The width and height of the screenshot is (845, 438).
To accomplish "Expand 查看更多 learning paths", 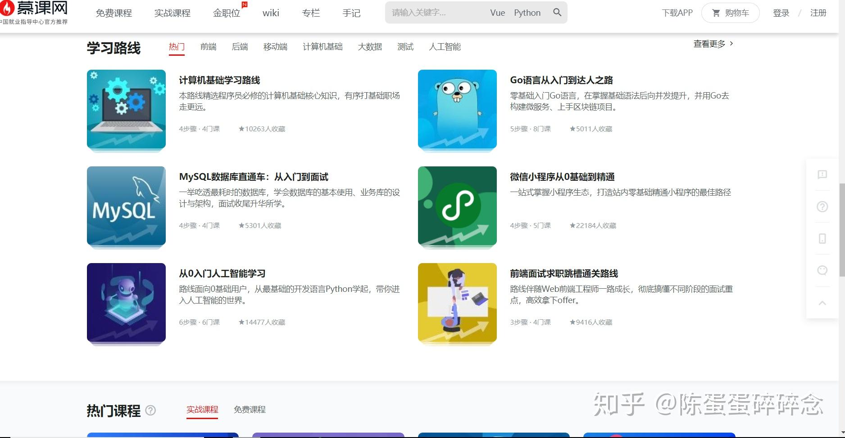I will [713, 44].
